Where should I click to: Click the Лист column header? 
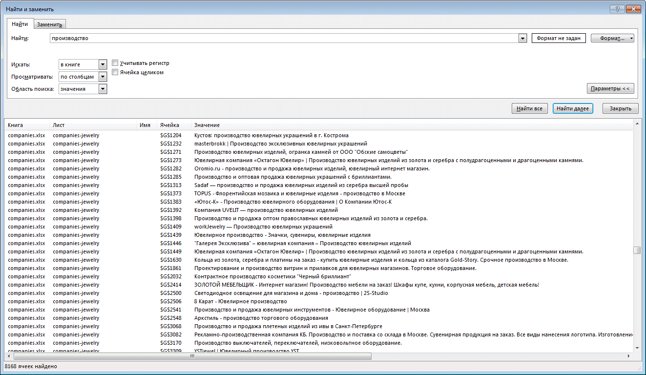93,125
